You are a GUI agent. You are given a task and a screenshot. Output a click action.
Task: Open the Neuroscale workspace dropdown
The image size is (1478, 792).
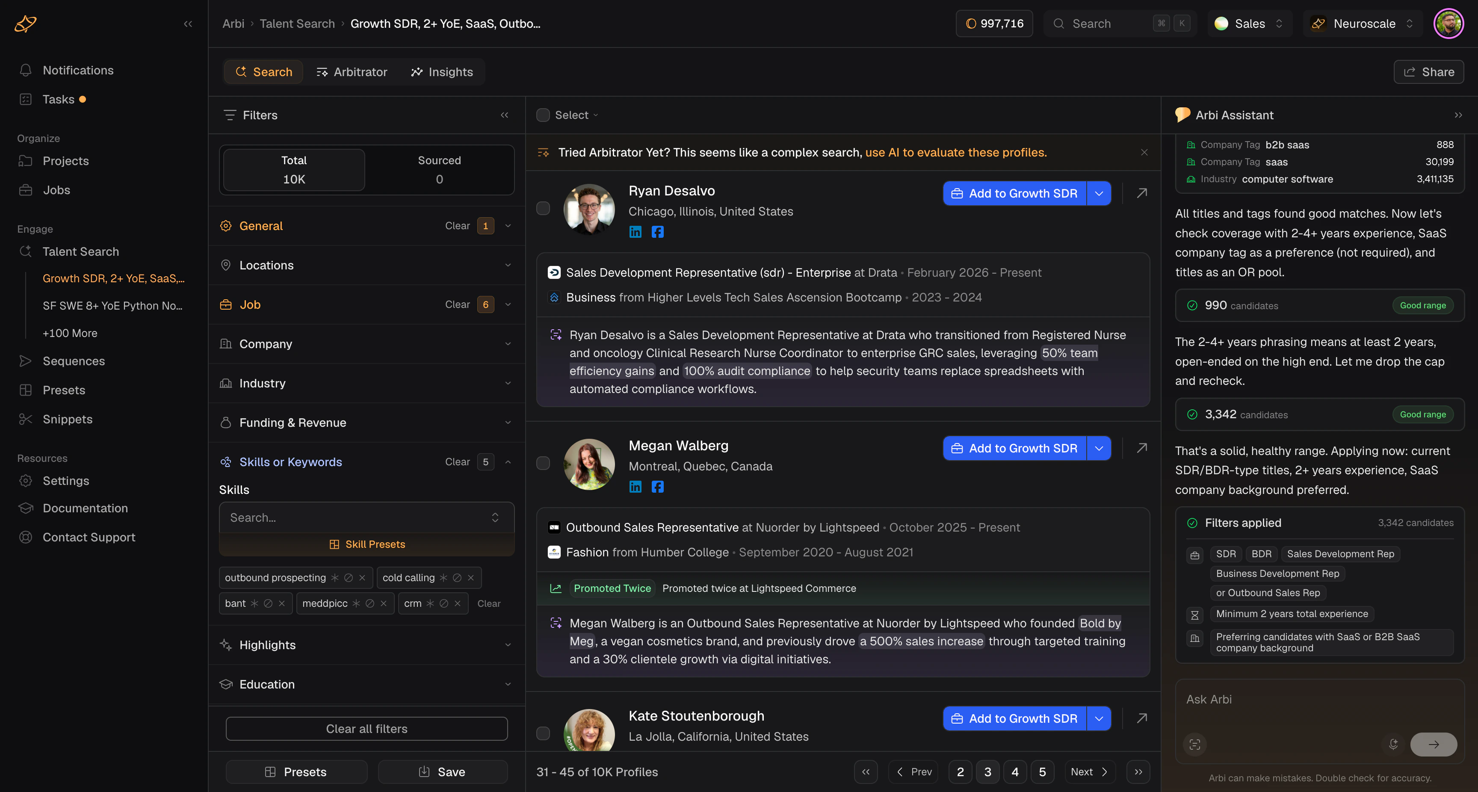click(x=1363, y=24)
